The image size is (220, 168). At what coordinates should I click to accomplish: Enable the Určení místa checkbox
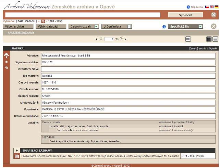[129, 26]
